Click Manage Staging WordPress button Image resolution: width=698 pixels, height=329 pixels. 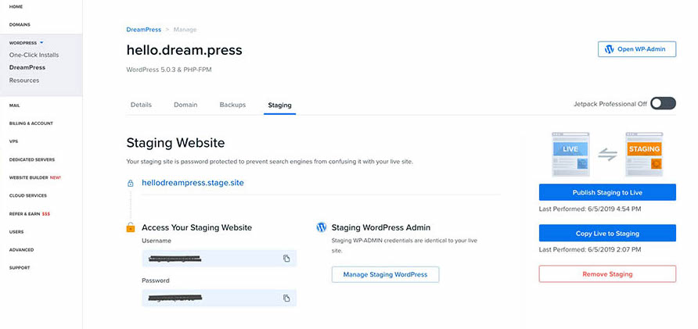pyautogui.click(x=385, y=274)
